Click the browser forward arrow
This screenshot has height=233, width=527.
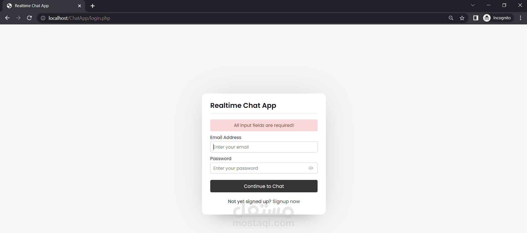tap(18, 18)
